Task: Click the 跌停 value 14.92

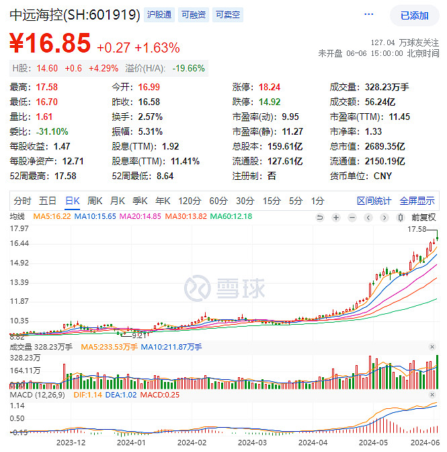Action: tap(270, 102)
